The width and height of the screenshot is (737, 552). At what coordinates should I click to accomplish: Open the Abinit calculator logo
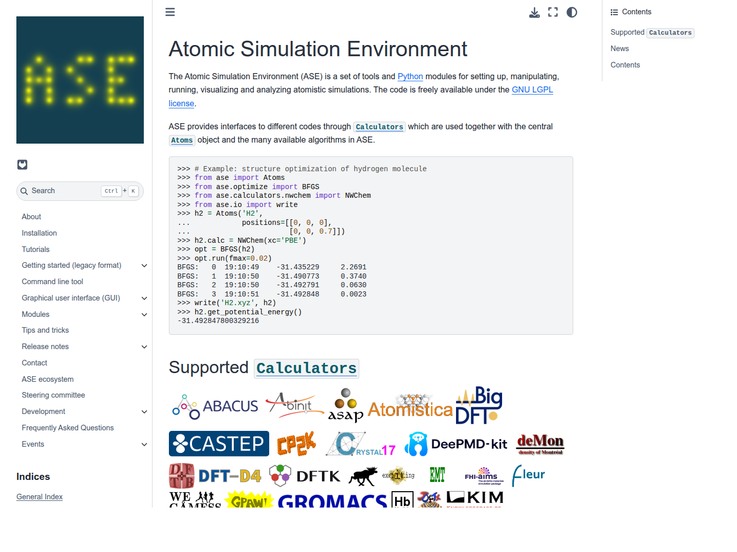[295, 405]
